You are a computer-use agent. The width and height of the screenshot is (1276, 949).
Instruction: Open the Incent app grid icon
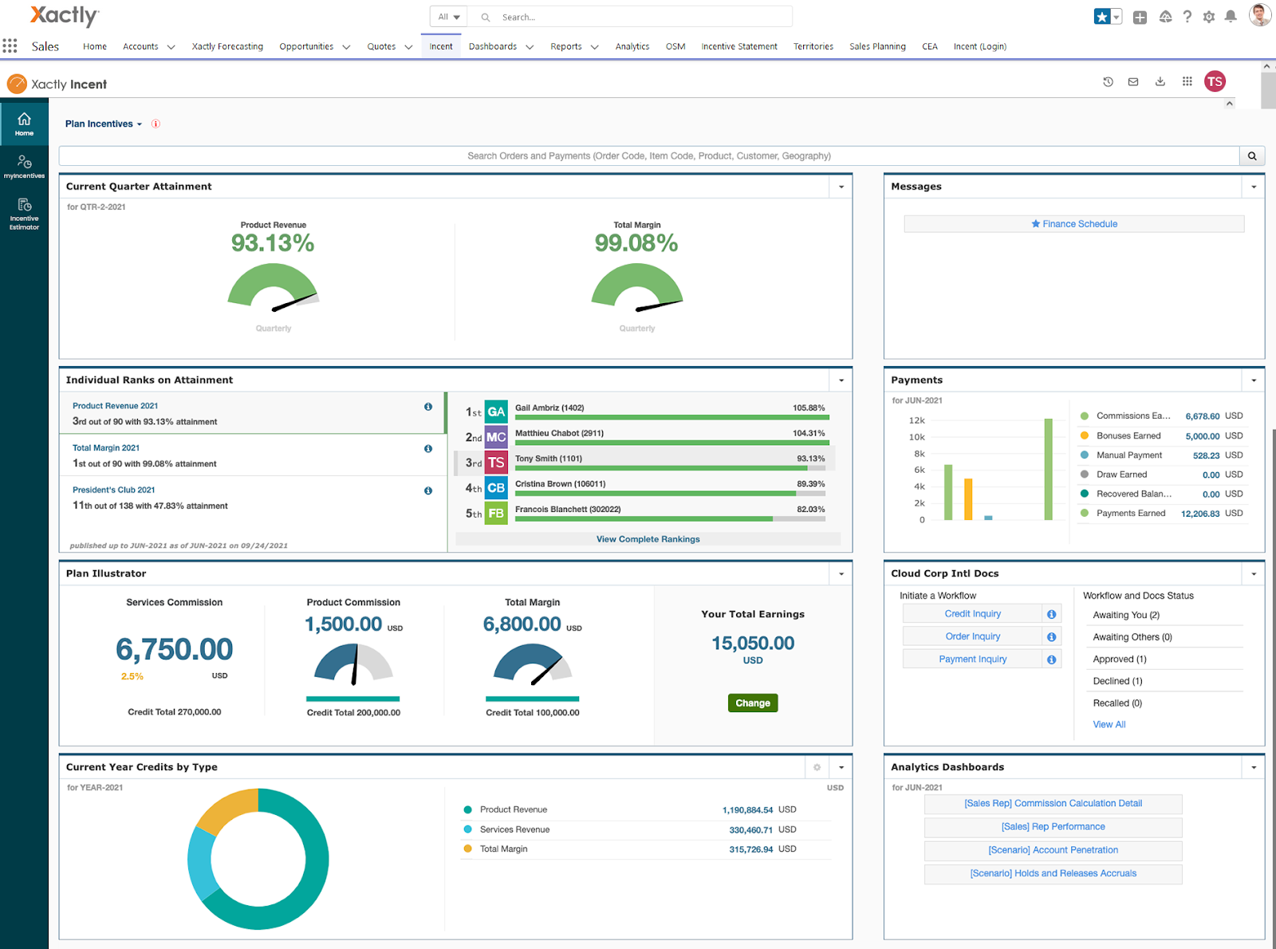(1187, 81)
